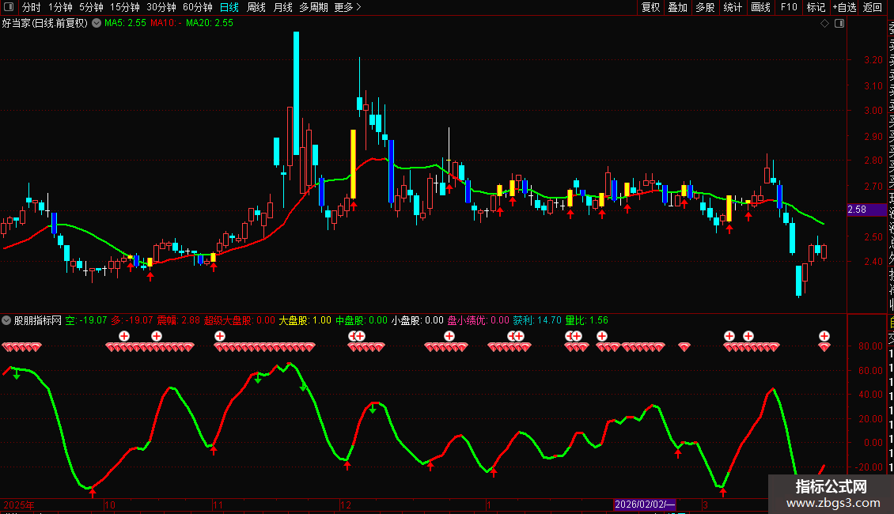Click the 叠加 overlay button

coord(678,7)
